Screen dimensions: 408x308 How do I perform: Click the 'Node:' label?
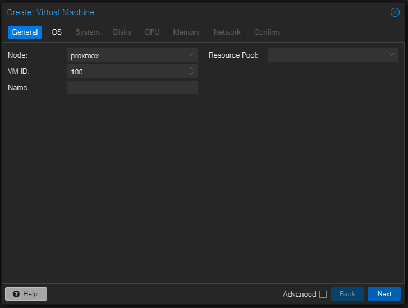point(18,55)
